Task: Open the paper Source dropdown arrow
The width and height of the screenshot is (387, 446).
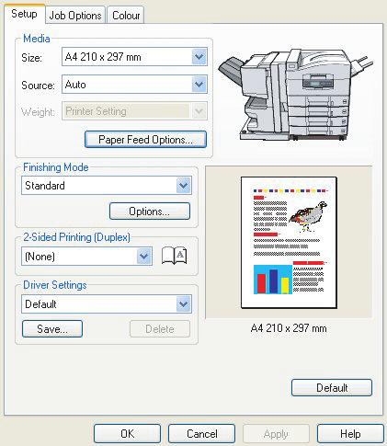Action: (x=199, y=85)
